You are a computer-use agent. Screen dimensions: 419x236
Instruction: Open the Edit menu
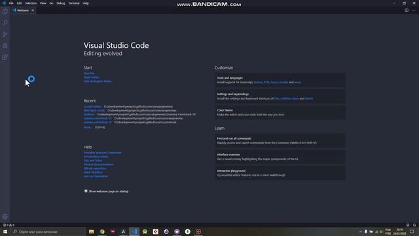(19, 3)
